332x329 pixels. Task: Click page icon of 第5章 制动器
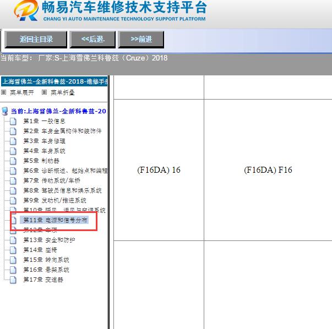pos(13,161)
